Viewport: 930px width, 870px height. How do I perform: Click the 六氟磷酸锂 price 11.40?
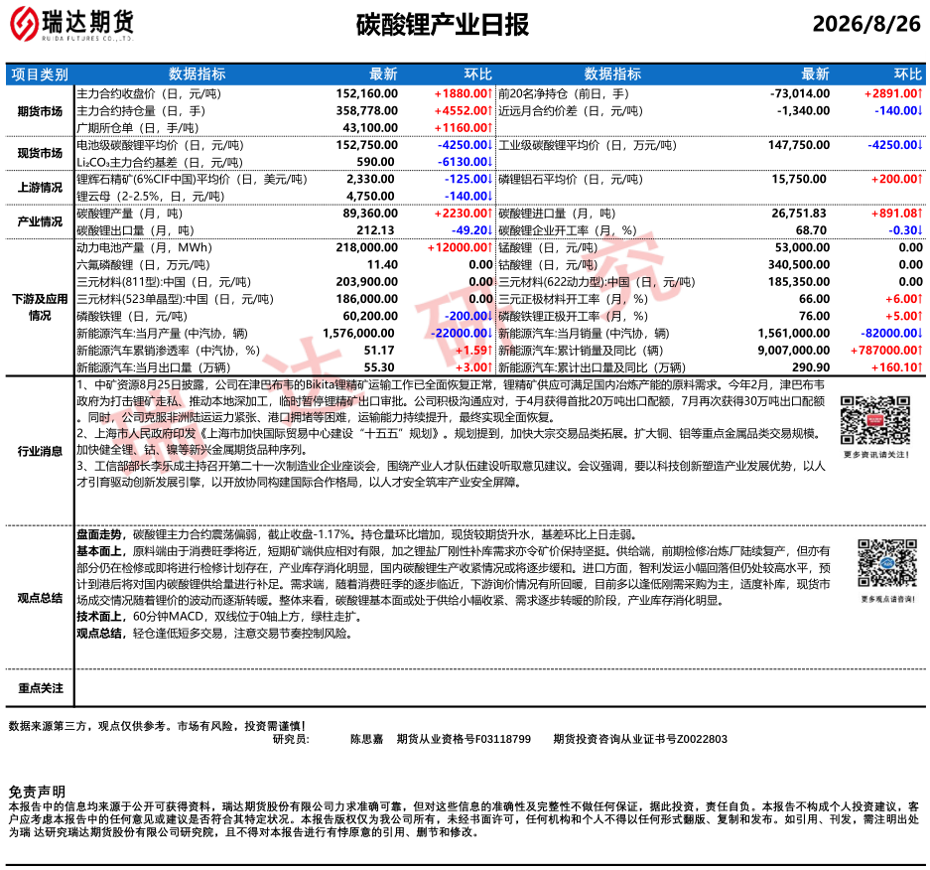[x=382, y=265]
